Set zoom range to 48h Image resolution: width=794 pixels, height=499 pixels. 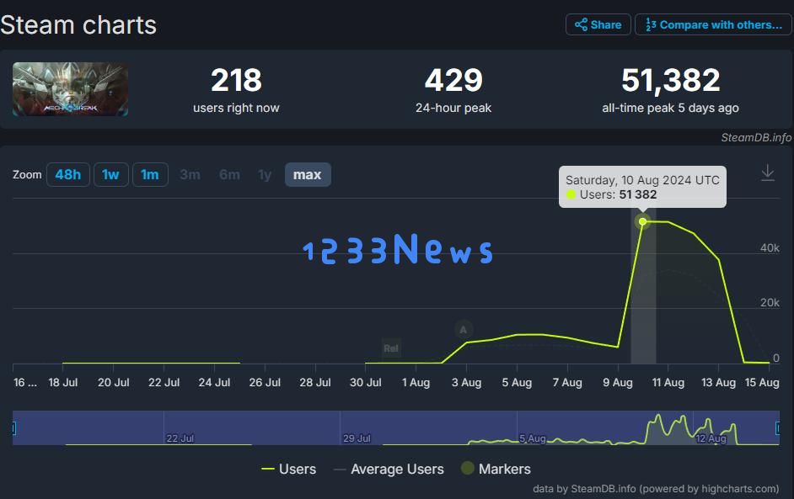(68, 174)
